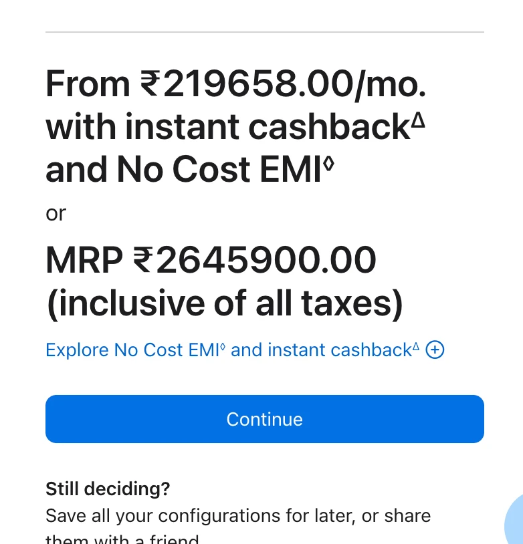Click the 'or' separator text
The height and width of the screenshot is (544, 523).
(56, 213)
